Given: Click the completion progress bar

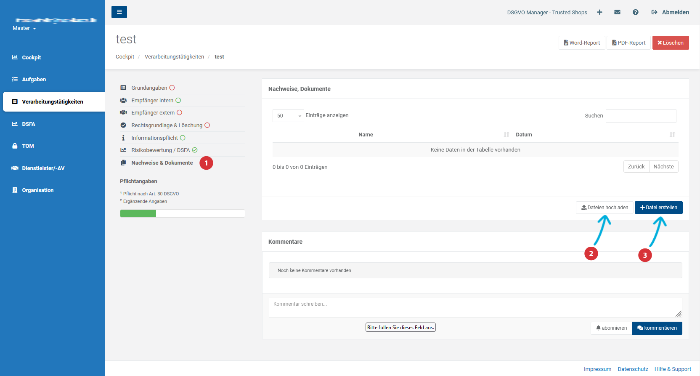Looking at the screenshot, I should tap(183, 214).
